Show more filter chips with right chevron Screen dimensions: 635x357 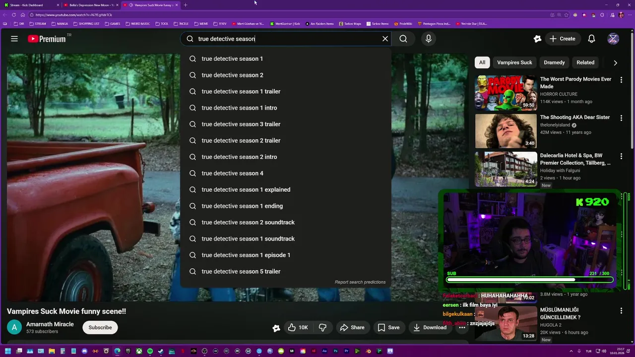pos(615,63)
